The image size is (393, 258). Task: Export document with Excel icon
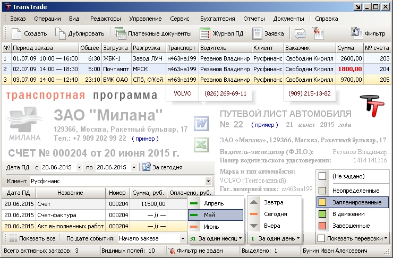[201, 145]
